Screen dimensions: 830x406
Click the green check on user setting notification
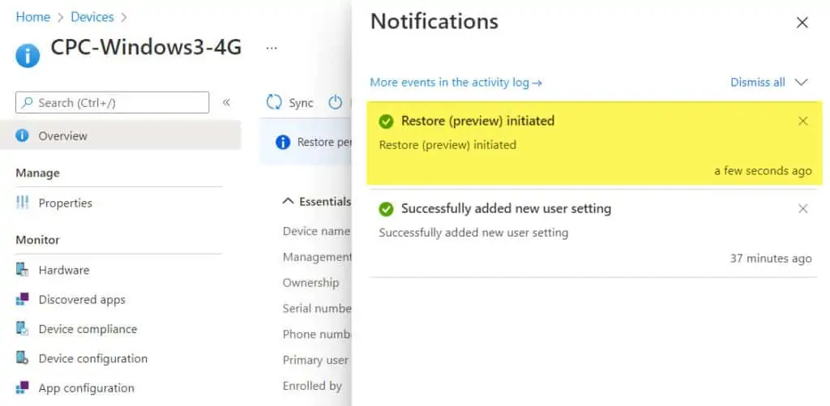tap(387, 210)
